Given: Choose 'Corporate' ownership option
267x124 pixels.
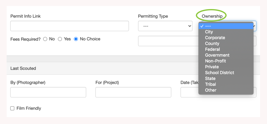Looking at the screenshot, I should pyautogui.click(x=215, y=38).
